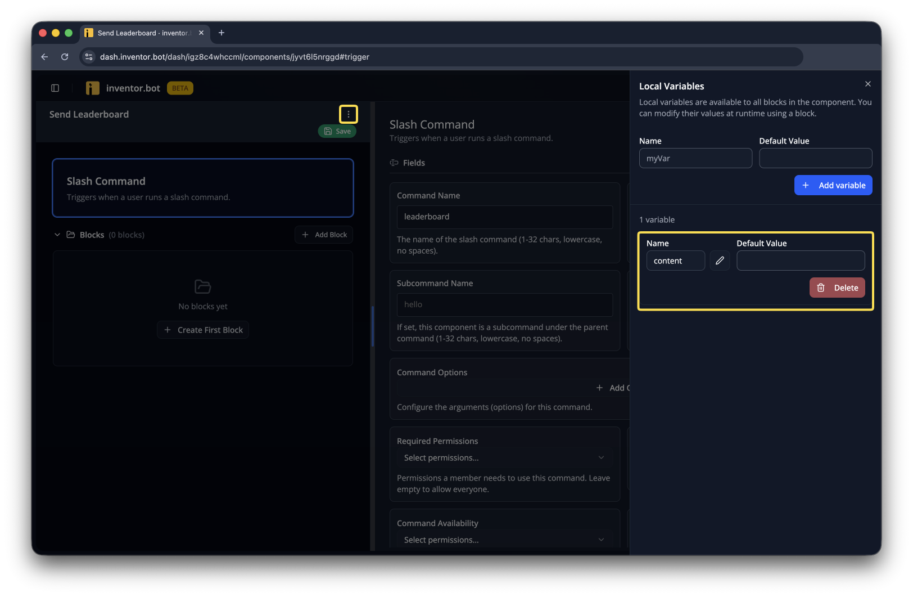Click the site information icon in address bar
The height and width of the screenshot is (597, 913).
(89, 57)
